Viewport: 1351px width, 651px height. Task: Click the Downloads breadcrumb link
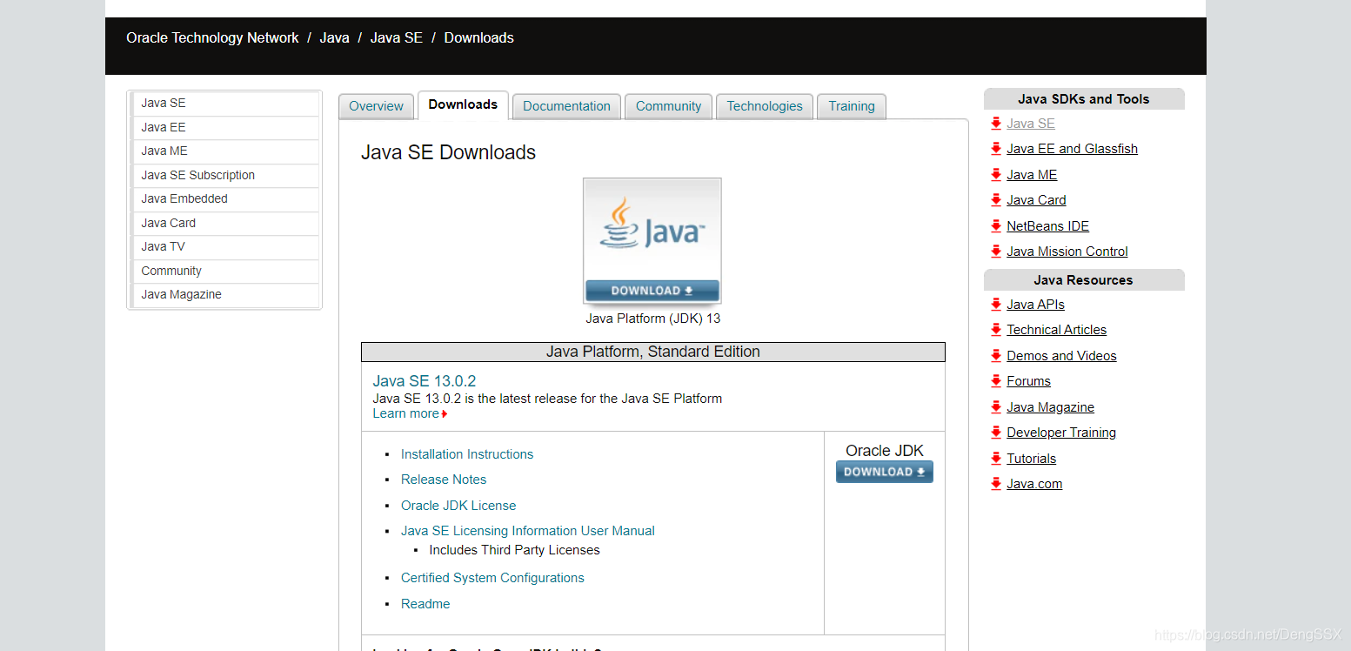click(479, 38)
